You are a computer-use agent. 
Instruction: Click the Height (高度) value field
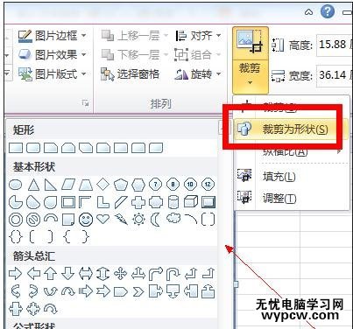coord(334,45)
